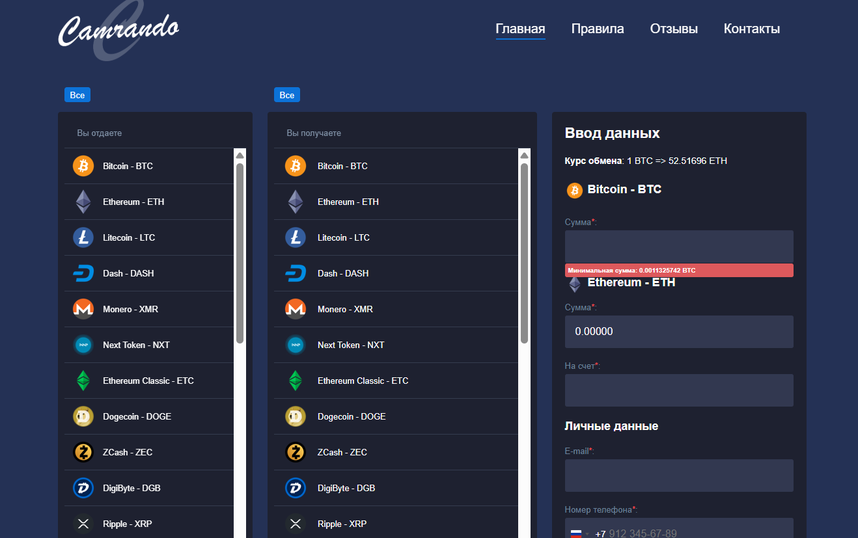Select Dogecoin icon in 'Вы получаете' list

296,416
